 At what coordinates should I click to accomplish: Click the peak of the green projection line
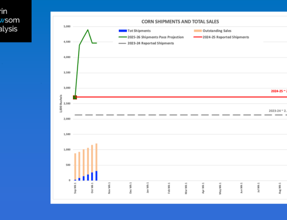coord(88,30)
